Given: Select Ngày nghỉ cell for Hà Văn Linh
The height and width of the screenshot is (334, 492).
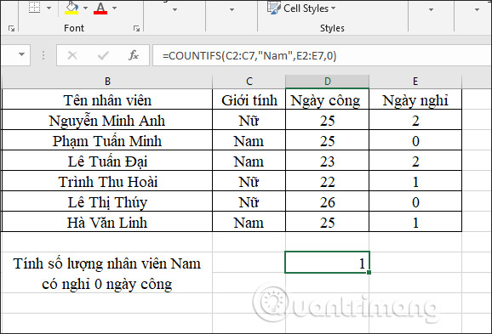Looking at the screenshot, I should pyautogui.click(x=415, y=223).
